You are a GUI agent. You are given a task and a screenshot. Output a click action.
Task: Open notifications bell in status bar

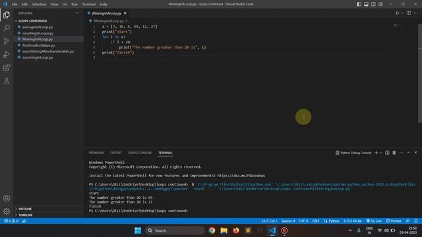(416, 221)
